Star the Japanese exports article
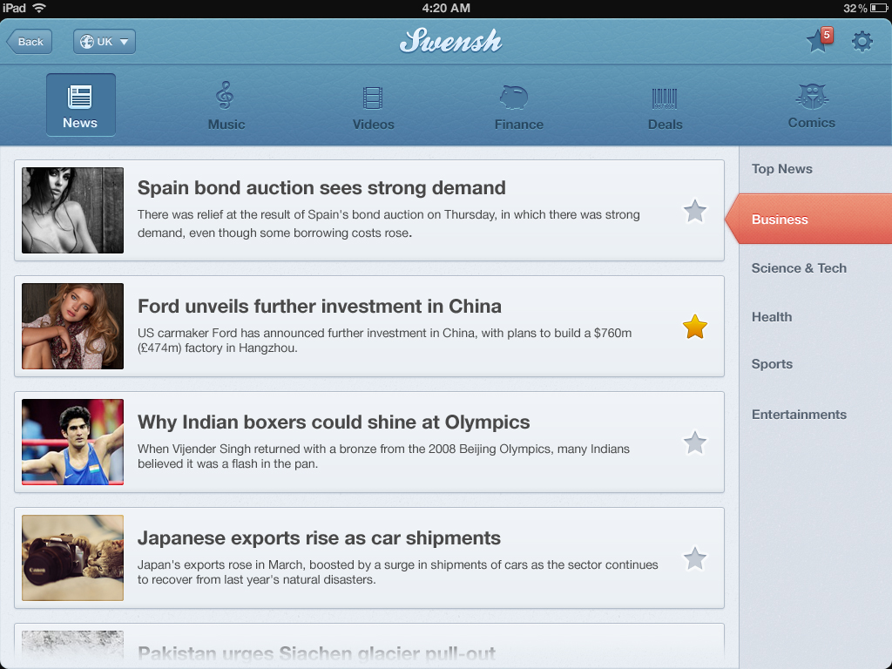The width and height of the screenshot is (892, 669). pyautogui.click(x=694, y=558)
